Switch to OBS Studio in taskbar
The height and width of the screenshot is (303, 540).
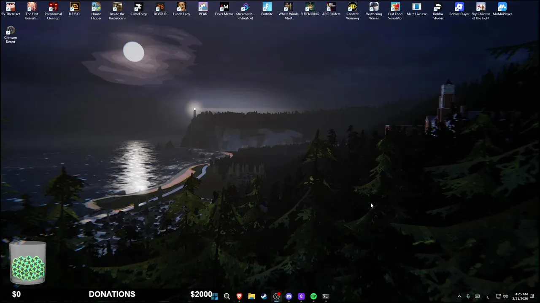tap(276, 296)
